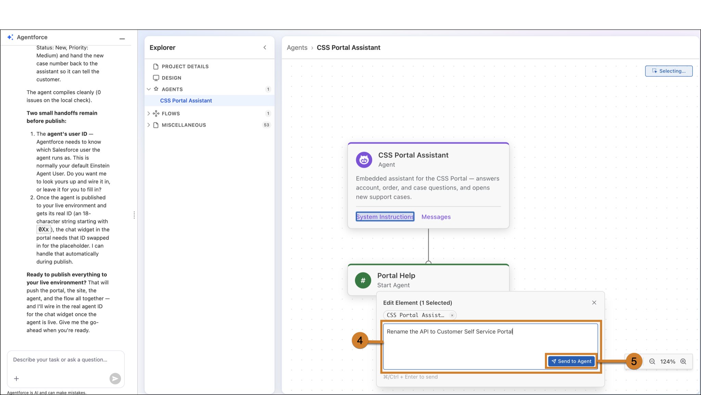Image resolution: width=701 pixels, height=395 pixels.
Task: Close the Edit Element dialog
Action: (x=594, y=302)
